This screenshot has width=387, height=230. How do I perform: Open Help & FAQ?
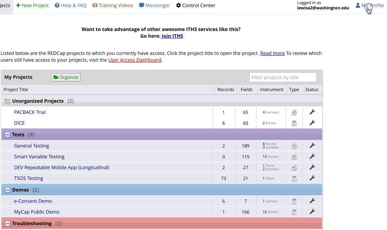[71, 6]
